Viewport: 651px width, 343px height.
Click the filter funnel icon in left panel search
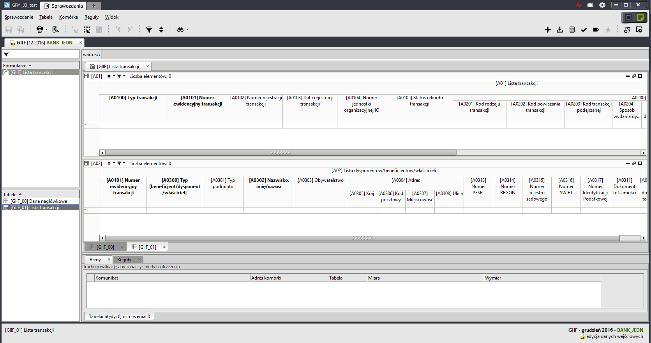[6, 55]
